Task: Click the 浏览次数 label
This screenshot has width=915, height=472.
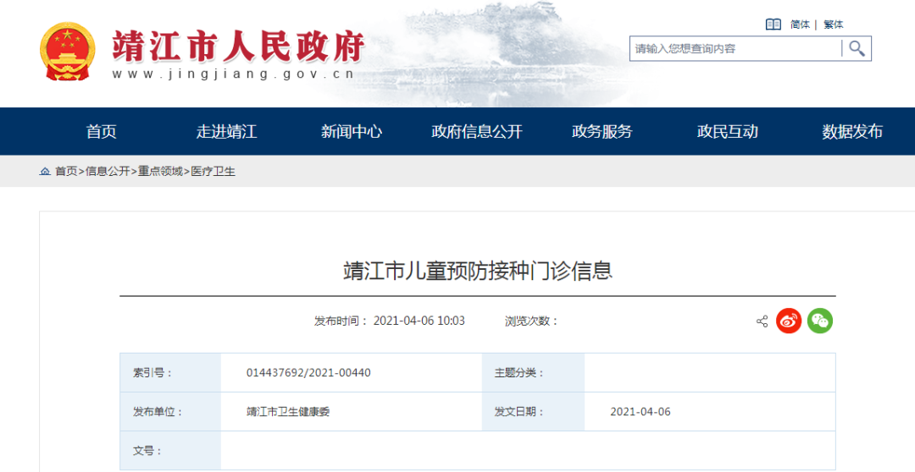Action: (531, 321)
